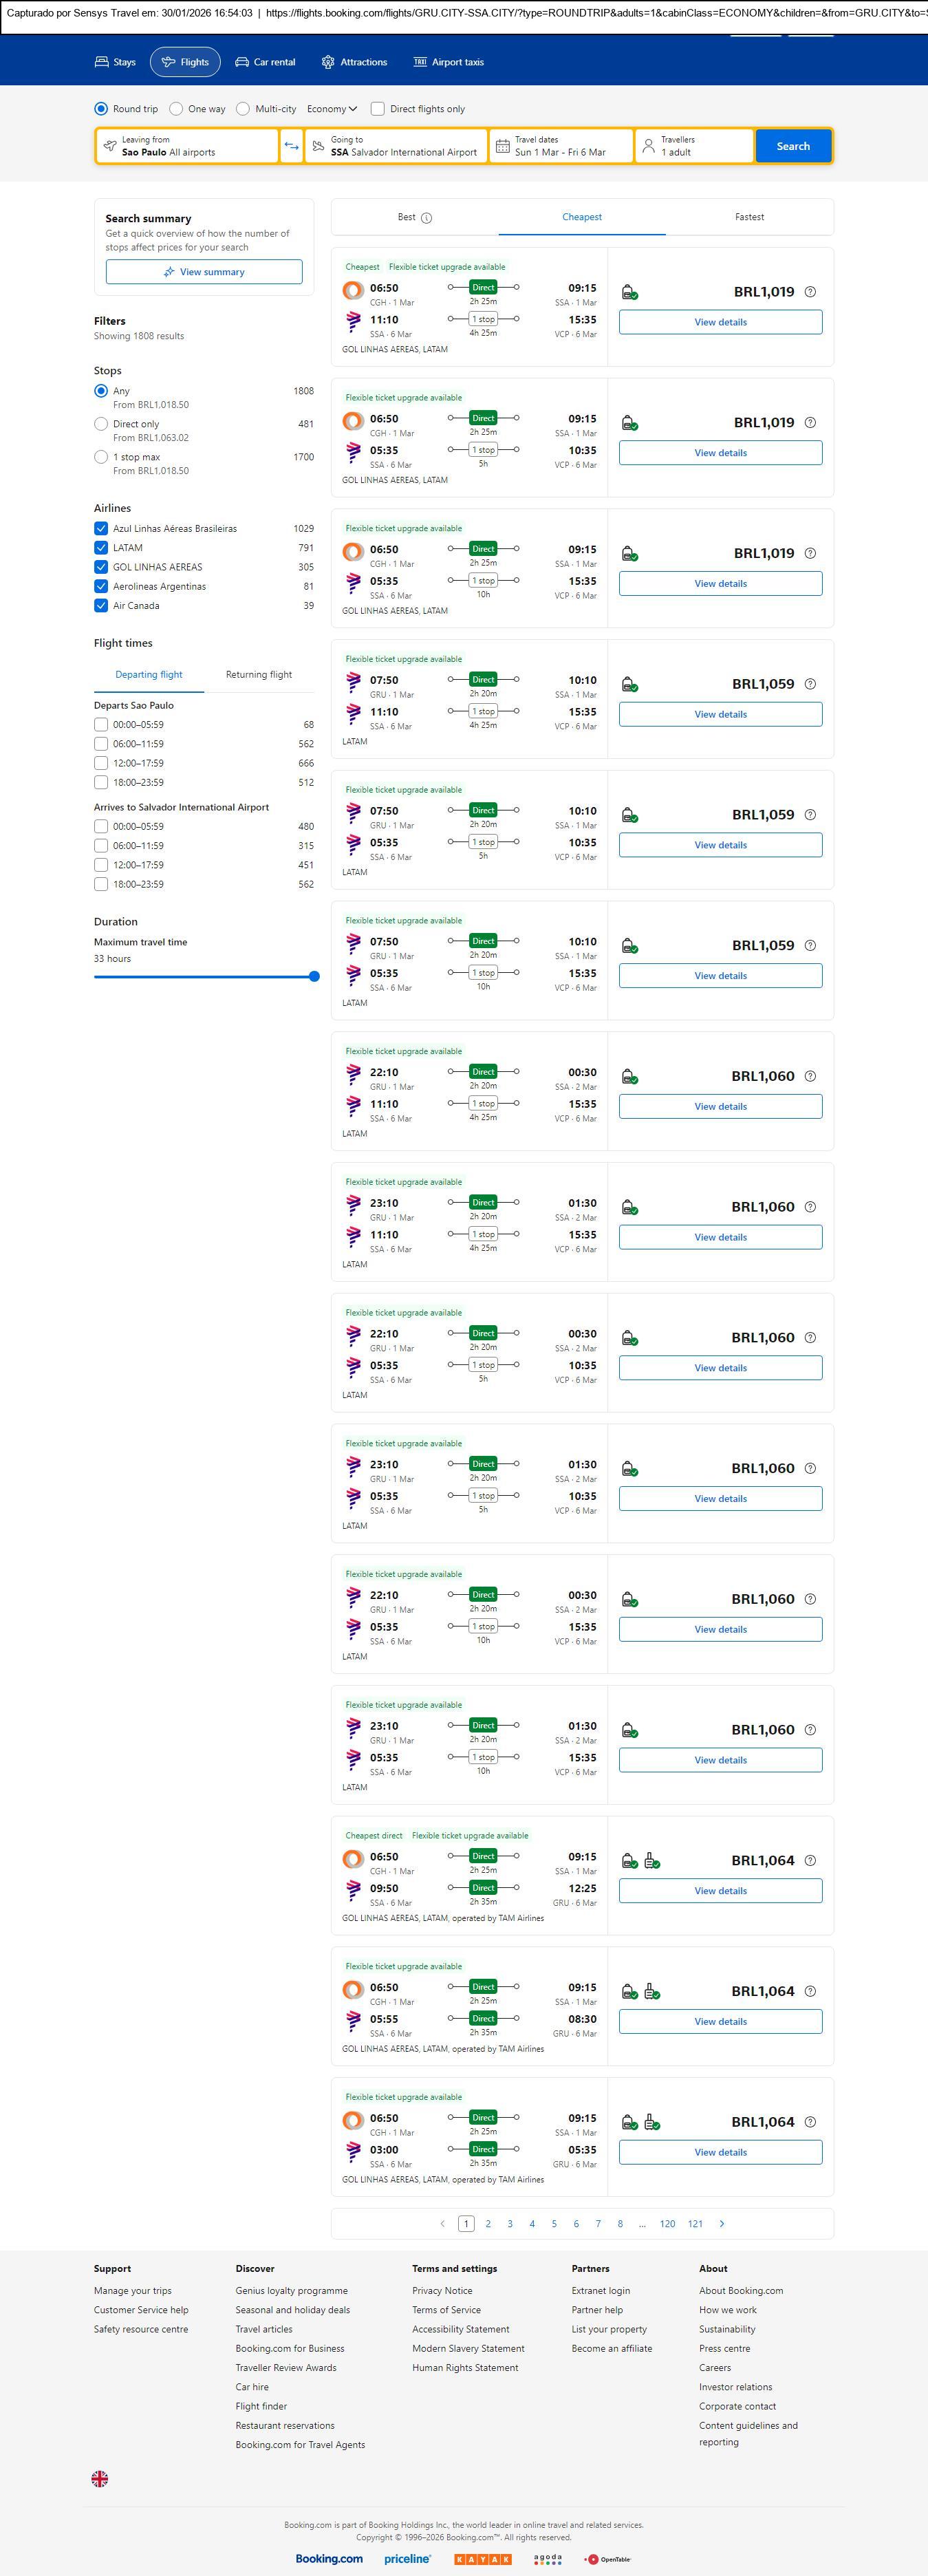The image size is (928, 2576).
Task: Open the Economy cabin class dropdown
Action: (x=332, y=109)
